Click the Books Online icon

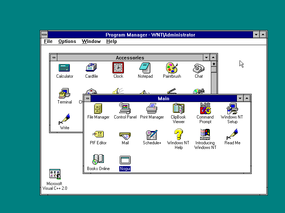tap(98, 160)
